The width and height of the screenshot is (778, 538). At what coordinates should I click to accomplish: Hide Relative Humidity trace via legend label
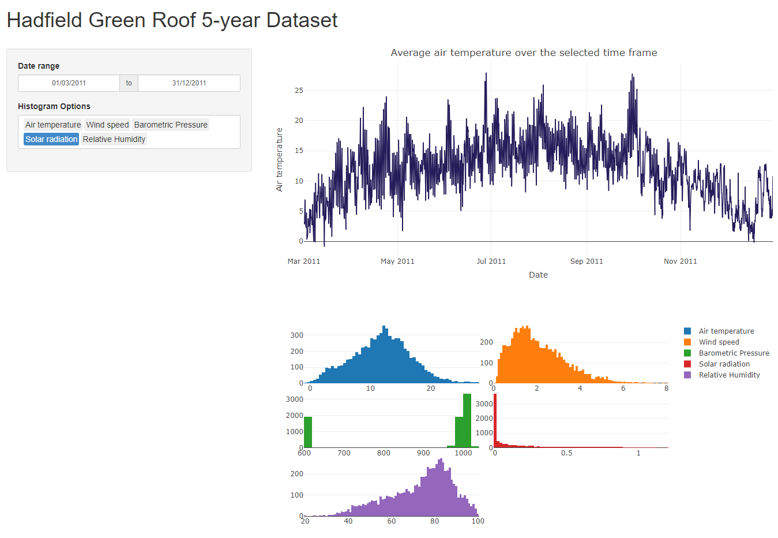729,375
